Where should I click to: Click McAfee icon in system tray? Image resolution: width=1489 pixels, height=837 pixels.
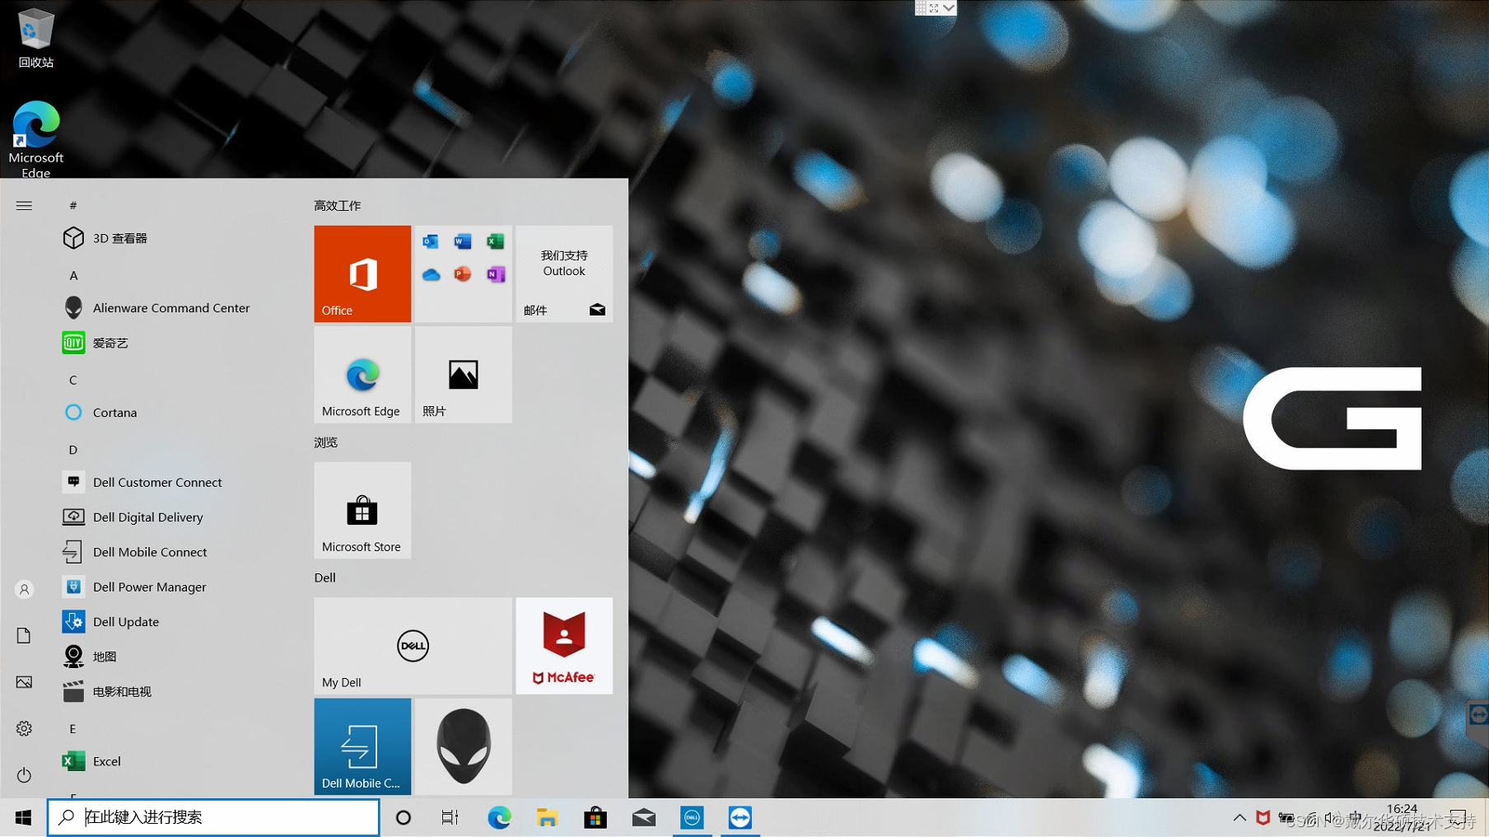click(1263, 817)
